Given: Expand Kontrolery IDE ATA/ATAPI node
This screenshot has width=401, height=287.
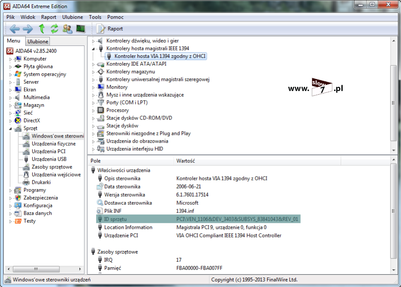Looking at the screenshot, I should [x=93, y=64].
